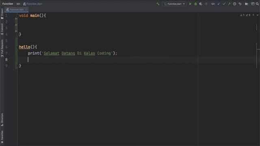Viewport: 260px width, 146px height.
Task: Click the Function project breadcrumb
Action: 8,4
